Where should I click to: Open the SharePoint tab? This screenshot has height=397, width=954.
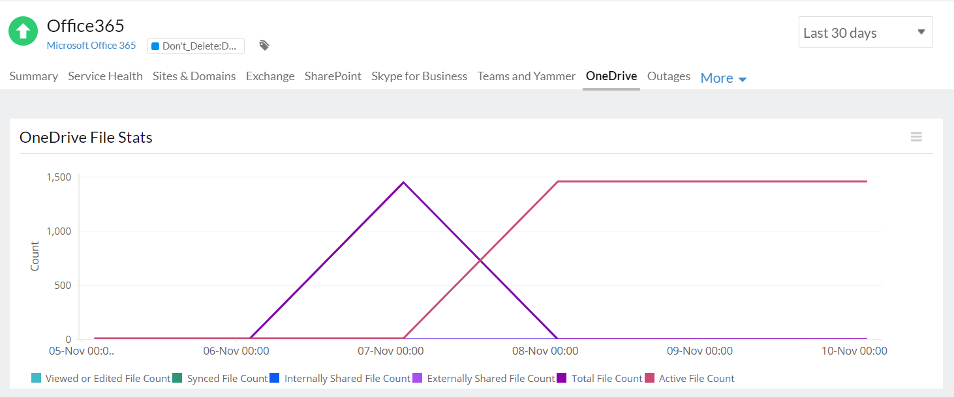333,76
